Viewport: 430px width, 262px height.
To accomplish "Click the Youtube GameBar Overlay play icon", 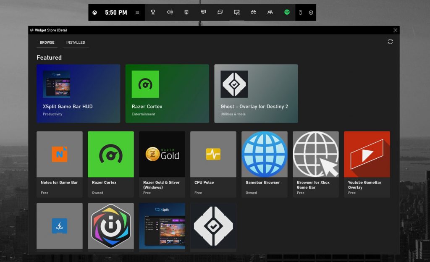I will pos(367,154).
